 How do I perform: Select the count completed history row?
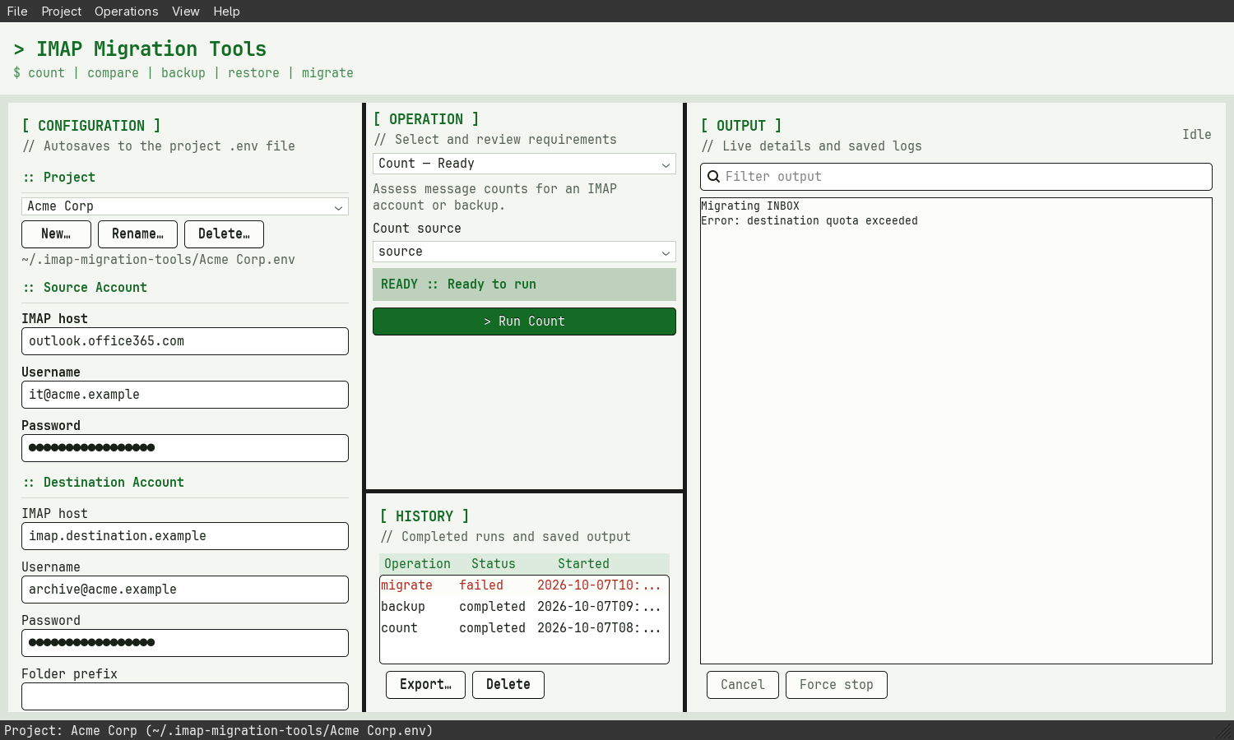pos(524,628)
